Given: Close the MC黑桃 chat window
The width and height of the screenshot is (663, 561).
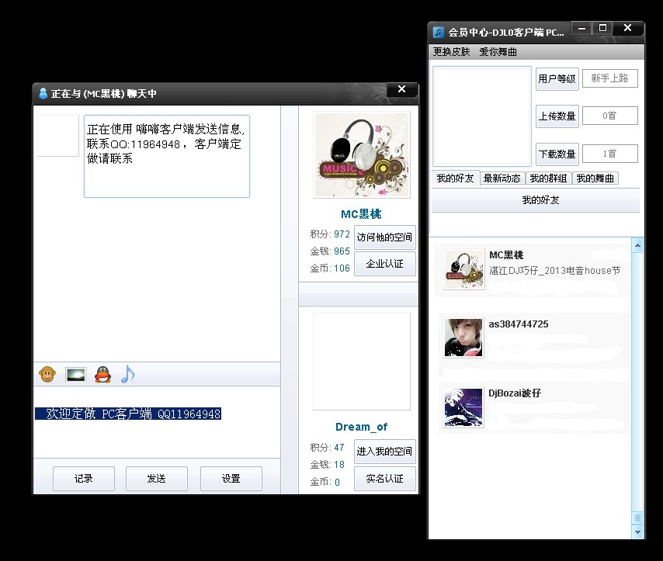Looking at the screenshot, I should [x=401, y=89].
